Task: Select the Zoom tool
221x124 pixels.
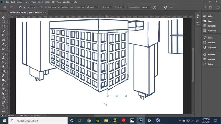Action: 3,107
